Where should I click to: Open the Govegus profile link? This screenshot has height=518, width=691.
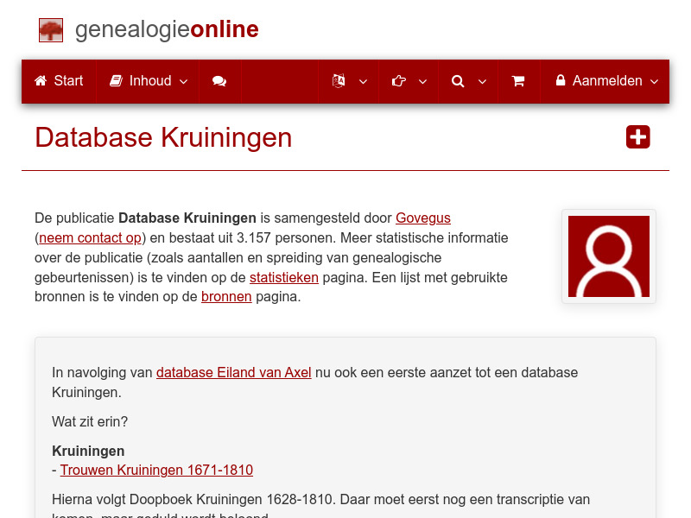point(422,218)
